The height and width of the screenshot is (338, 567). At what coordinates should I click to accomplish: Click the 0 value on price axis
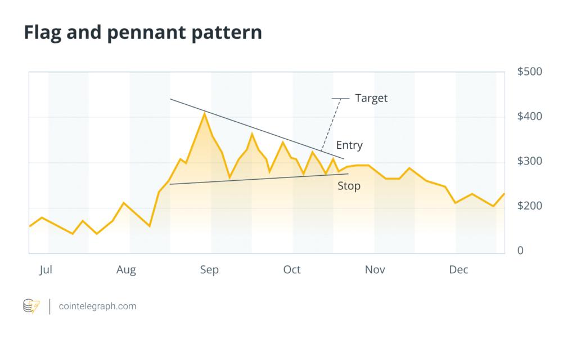point(520,251)
